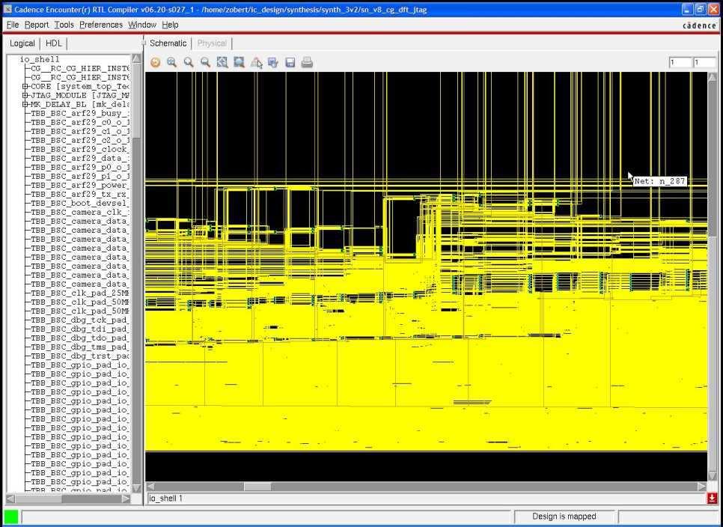Select TBB_BSC_dbg_trst_pad tree item
The width and height of the screenshot is (723, 527).
click(80, 356)
